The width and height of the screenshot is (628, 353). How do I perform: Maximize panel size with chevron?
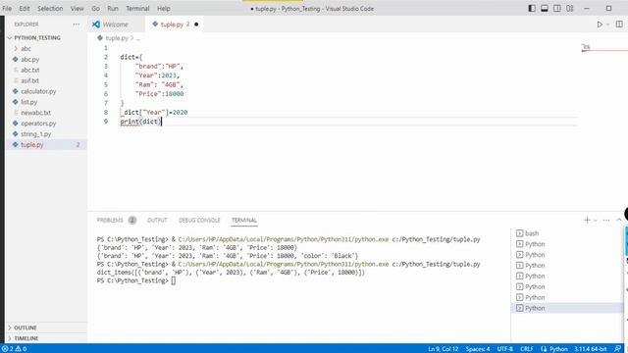pyautogui.click(x=619, y=220)
